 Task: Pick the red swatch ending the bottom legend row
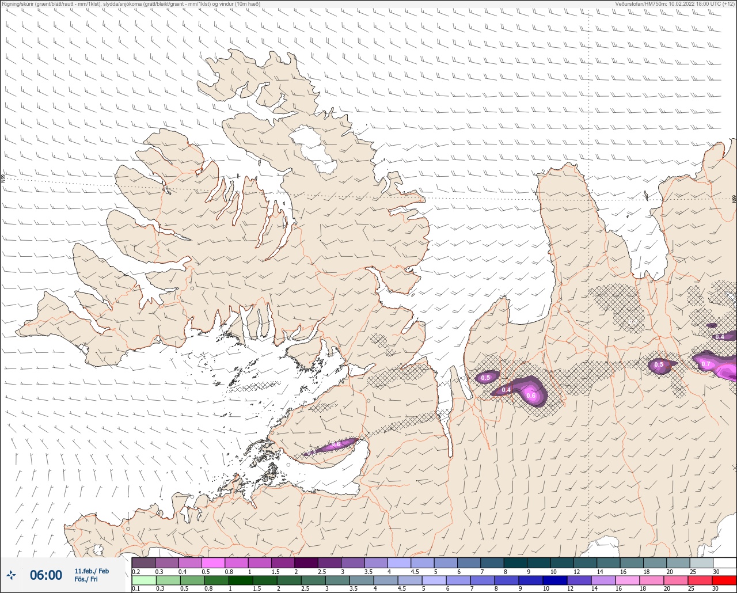click(724, 580)
